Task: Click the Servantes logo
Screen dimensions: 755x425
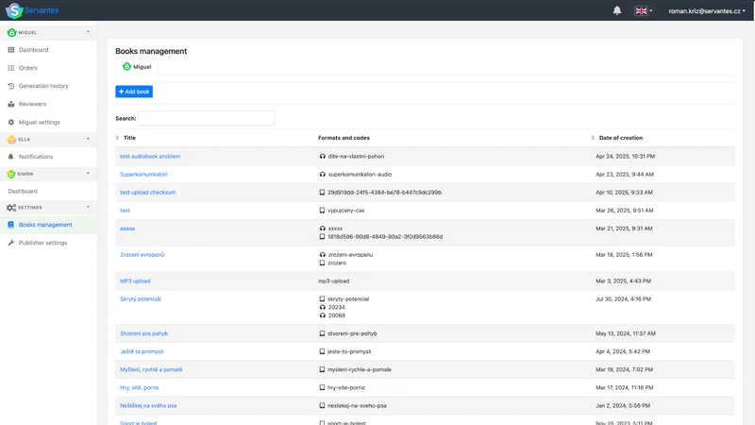Action: click(32, 10)
